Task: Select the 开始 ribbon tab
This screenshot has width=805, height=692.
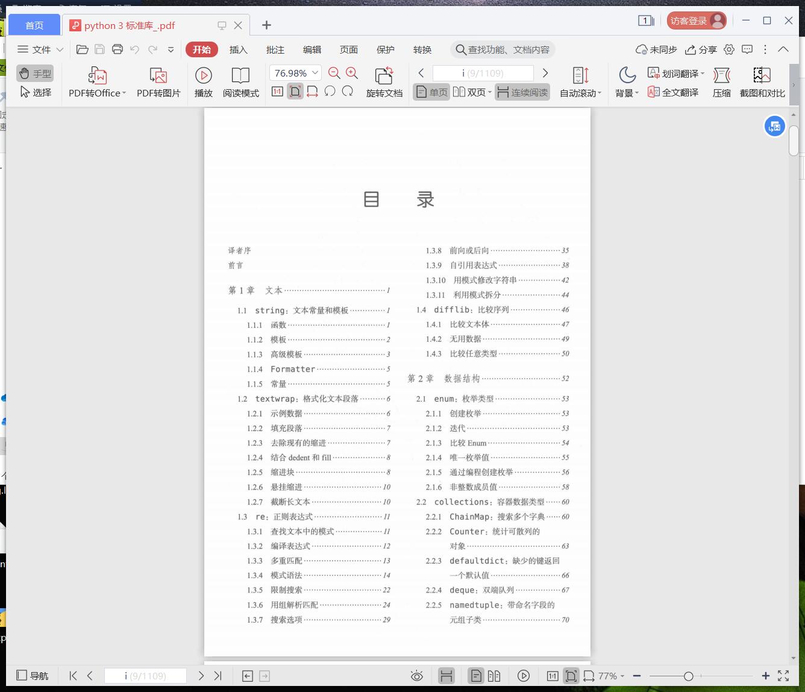Action: 201,49
